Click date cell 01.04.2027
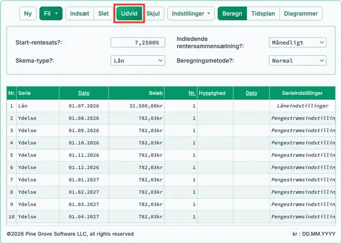The image size is (342, 244). point(84,217)
